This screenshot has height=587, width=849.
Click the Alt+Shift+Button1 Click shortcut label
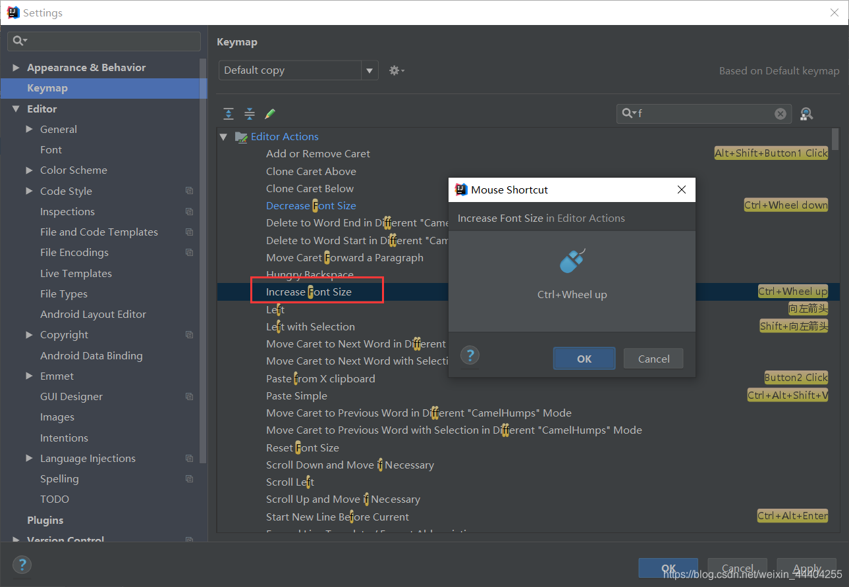(771, 153)
